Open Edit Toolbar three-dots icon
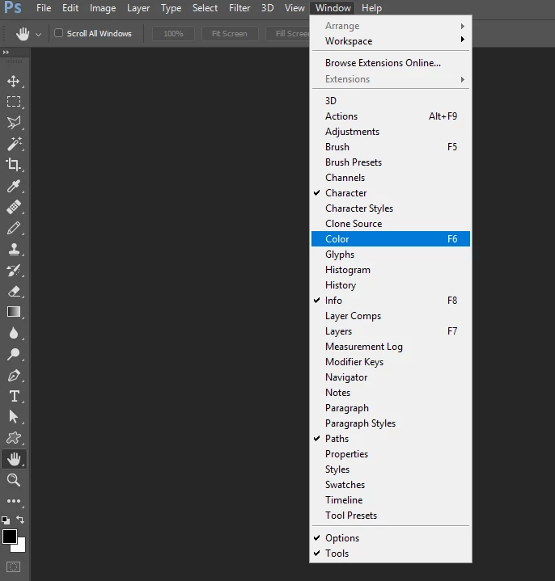 pyautogui.click(x=14, y=501)
